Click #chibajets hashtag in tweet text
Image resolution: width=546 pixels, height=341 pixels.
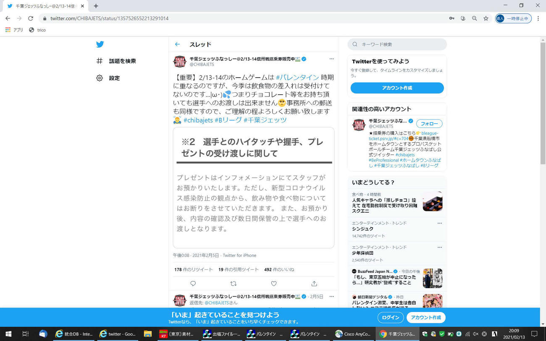pyautogui.click(x=198, y=120)
